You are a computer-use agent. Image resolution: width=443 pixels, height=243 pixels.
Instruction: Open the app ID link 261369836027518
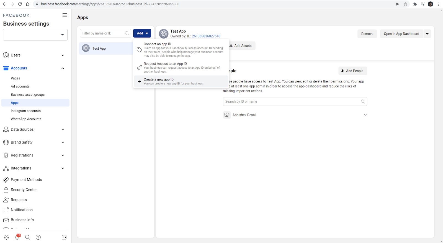pos(206,36)
